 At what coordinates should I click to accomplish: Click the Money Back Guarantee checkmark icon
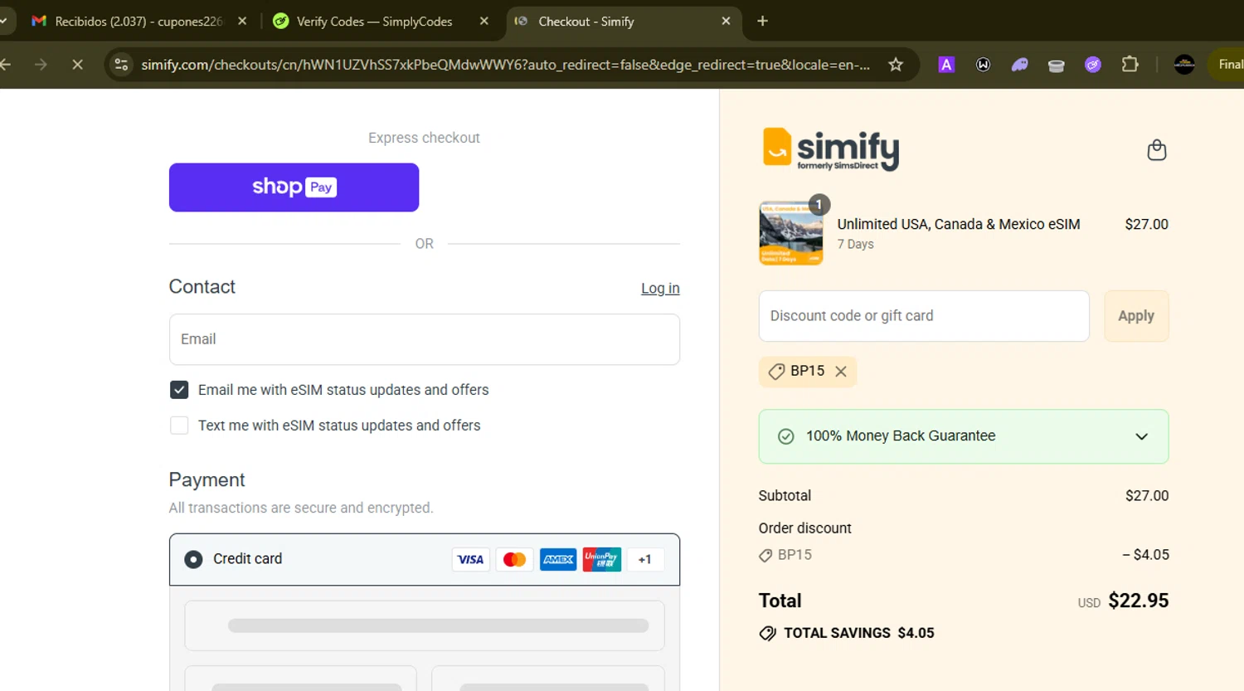coord(786,436)
